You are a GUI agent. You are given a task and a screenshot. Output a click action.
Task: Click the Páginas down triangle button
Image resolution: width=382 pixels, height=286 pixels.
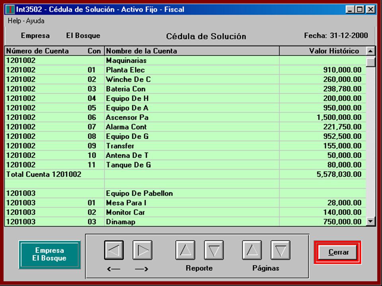pos(281,250)
